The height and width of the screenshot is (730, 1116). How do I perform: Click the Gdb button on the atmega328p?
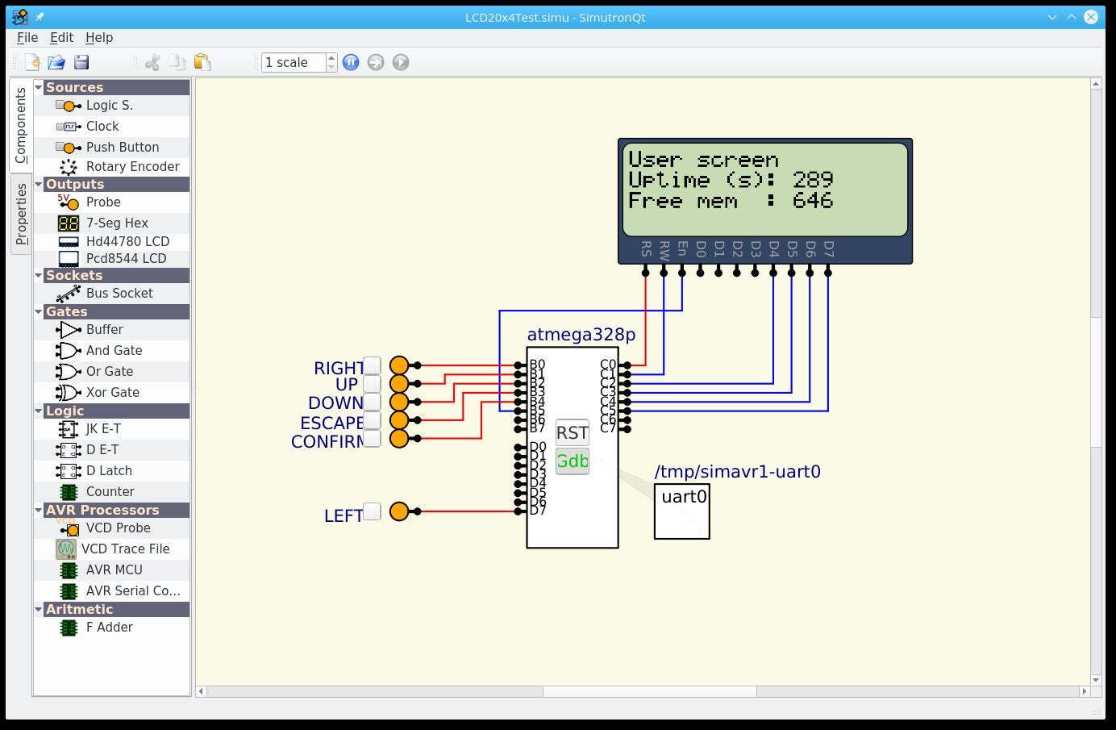pos(573,461)
